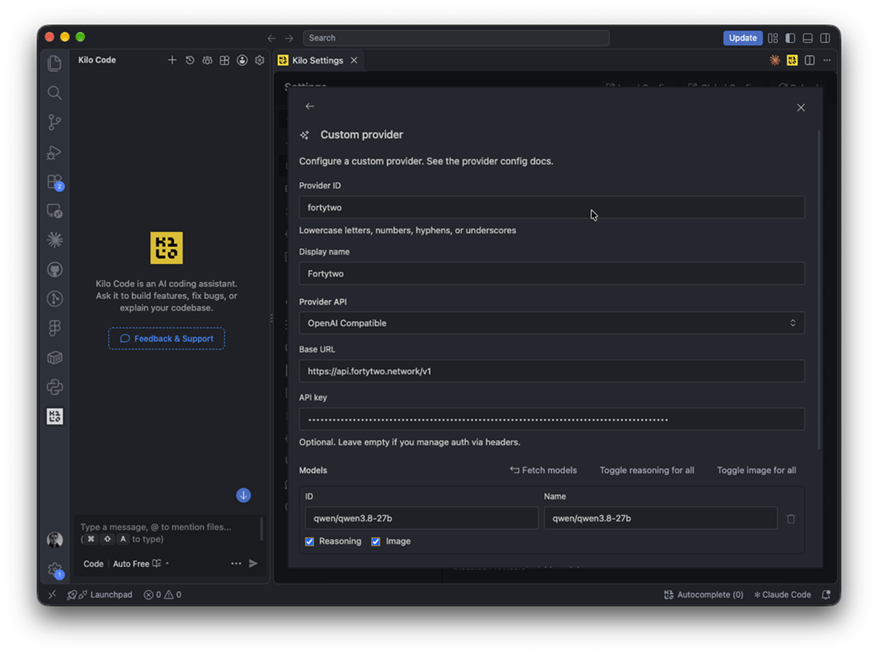Image resolution: width=878 pixels, height=655 pixels.
Task: Open Claude Code icon in editor toolbar
Action: (x=775, y=60)
